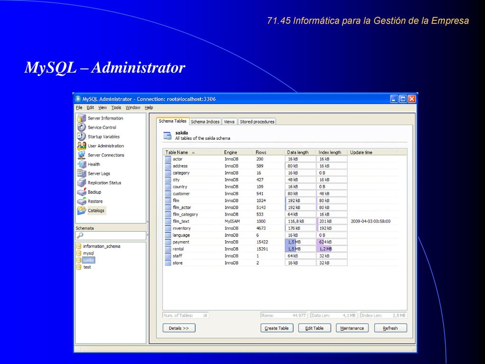
Task: Open the Replication Status icon
Action: click(81, 182)
